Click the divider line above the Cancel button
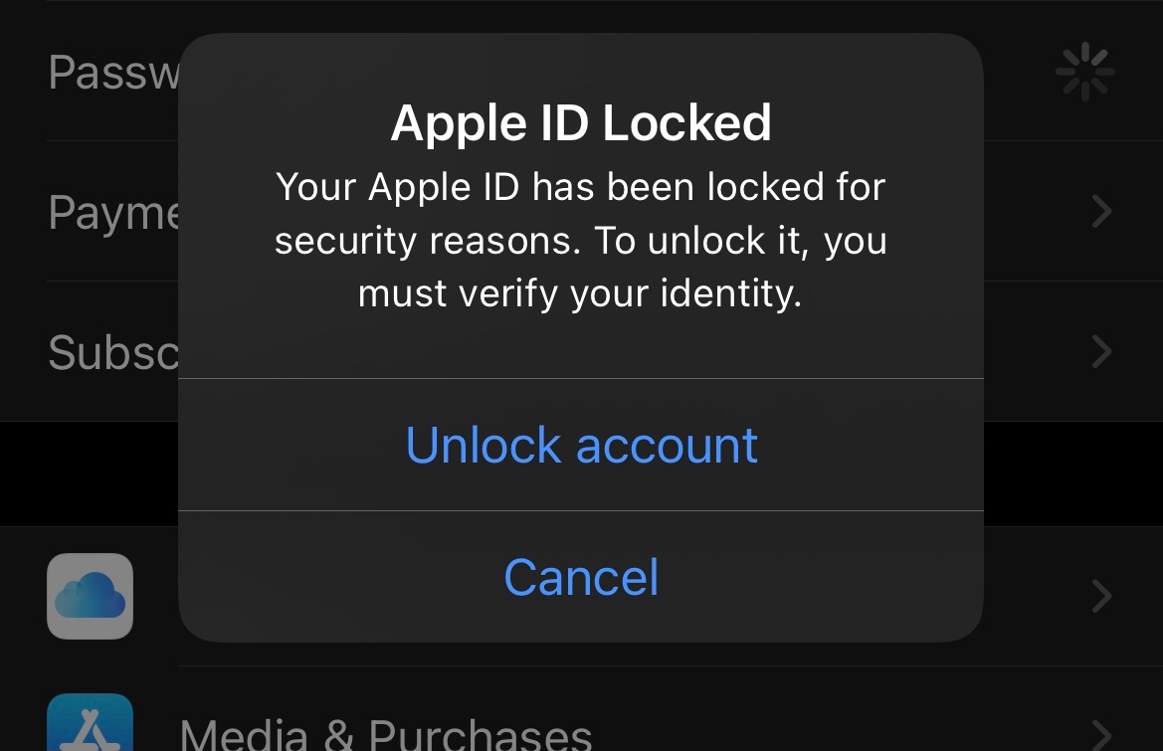This screenshot has height=751, width=1163. [581, 511]
